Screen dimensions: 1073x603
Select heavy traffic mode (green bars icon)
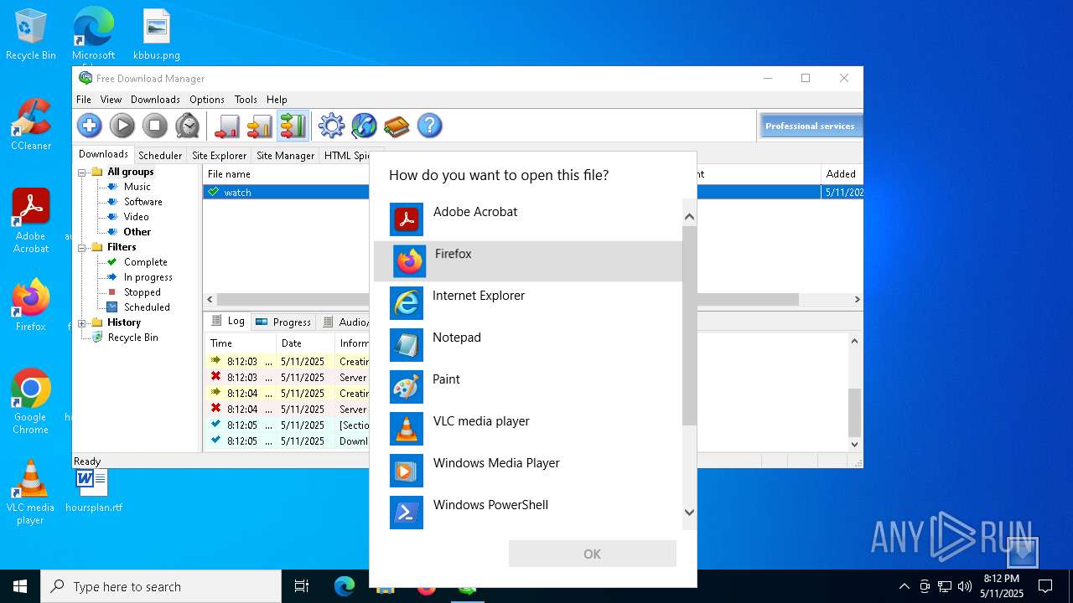(x=293, y=126)
